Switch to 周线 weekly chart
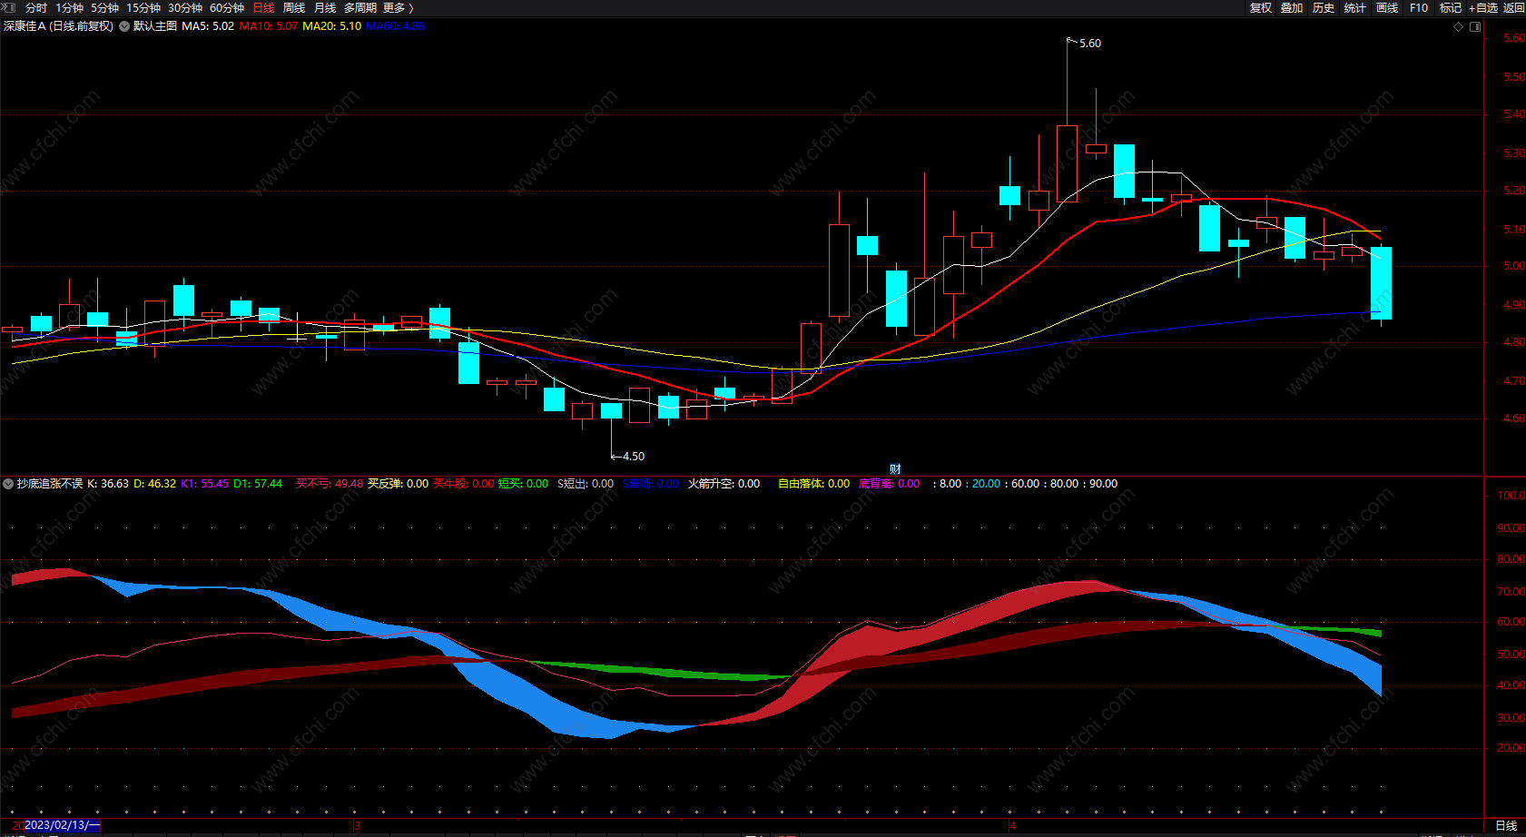 pos(294,8)
